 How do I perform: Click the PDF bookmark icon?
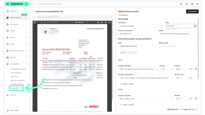pos(106,22)
